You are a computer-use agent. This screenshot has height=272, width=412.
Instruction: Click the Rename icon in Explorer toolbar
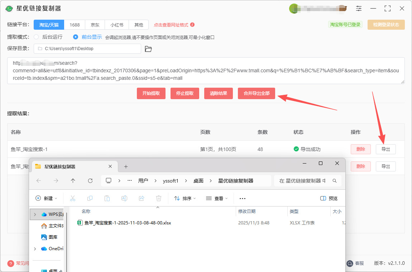coord(124,198)
